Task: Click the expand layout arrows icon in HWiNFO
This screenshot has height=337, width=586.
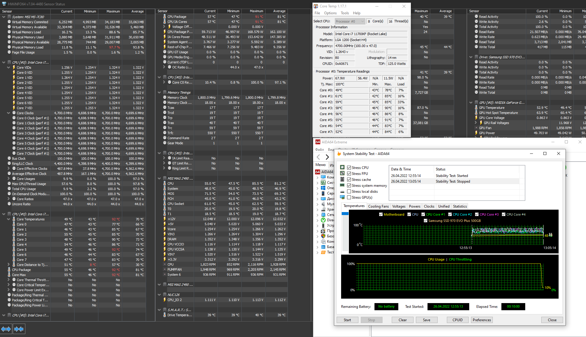Action: click(6, 329)
